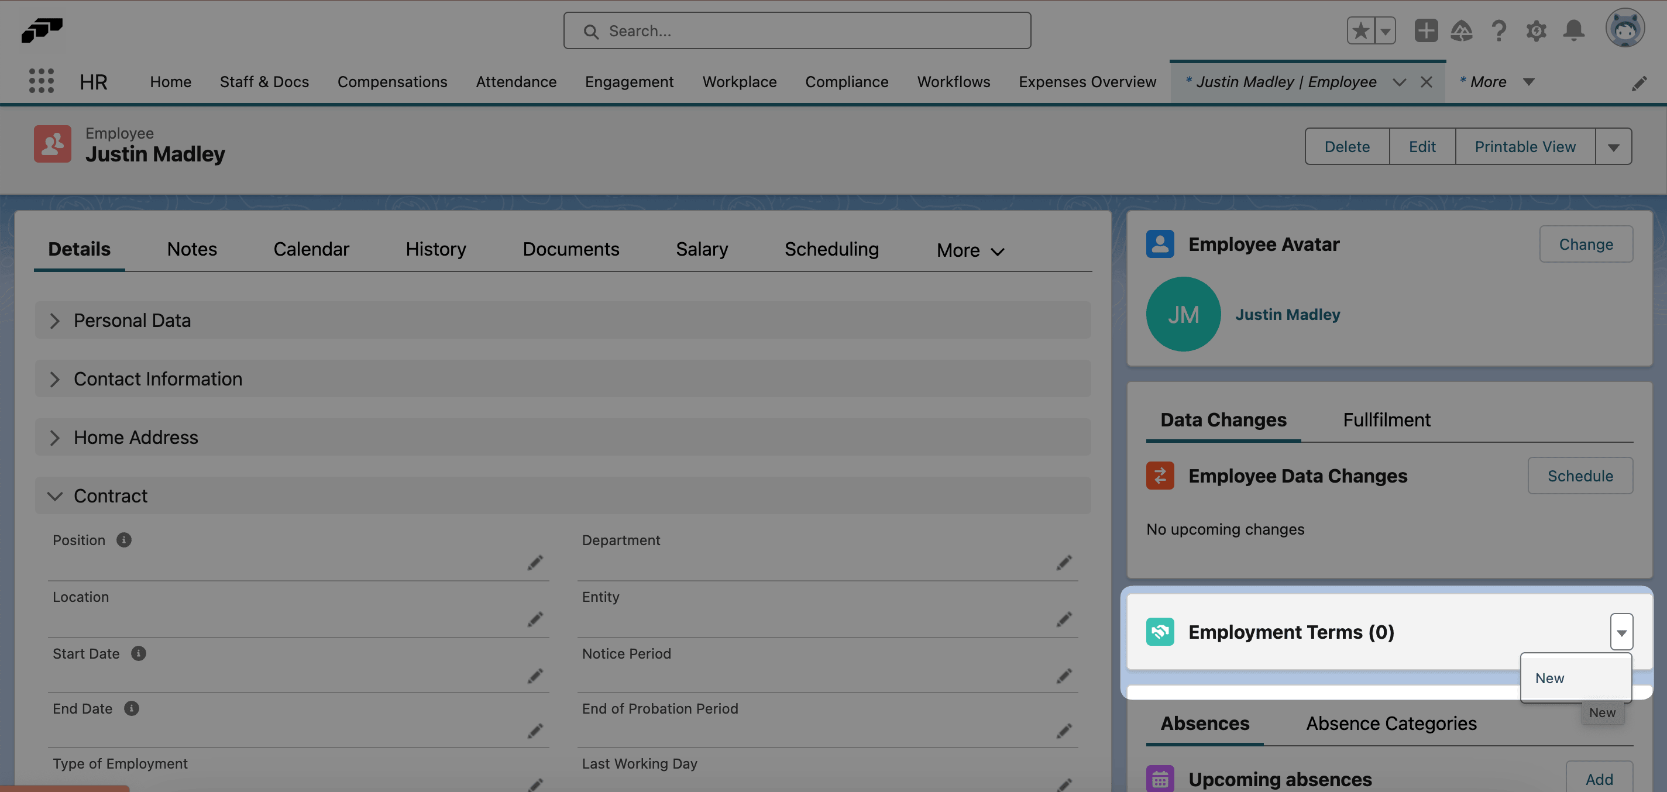Click the Employee Data Changes icon
This screenshot has height=792, width=1667.
pos(1160,476)
